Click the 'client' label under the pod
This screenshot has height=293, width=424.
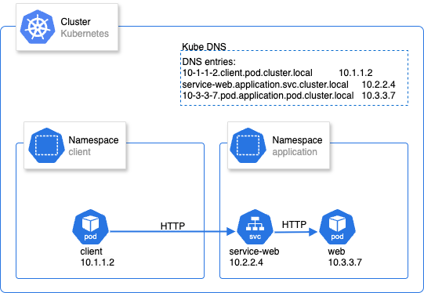point(92,251)
